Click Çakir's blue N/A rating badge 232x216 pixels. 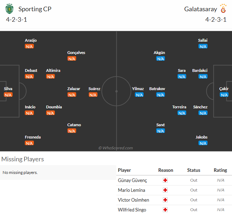pos(224,95)
